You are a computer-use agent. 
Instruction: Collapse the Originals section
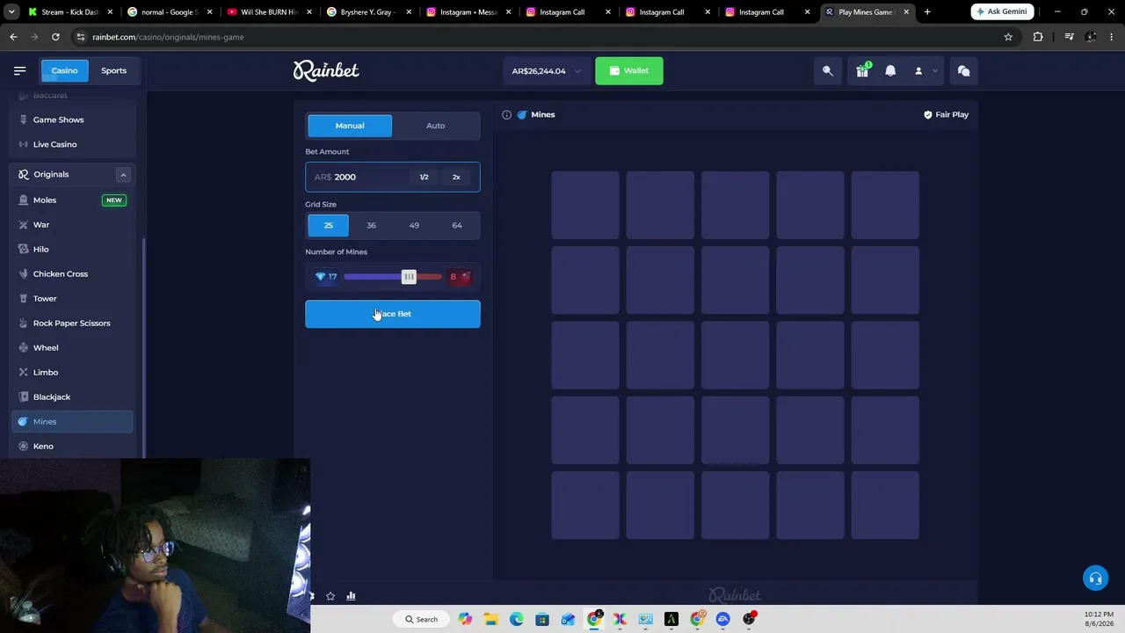pos(123,175)
